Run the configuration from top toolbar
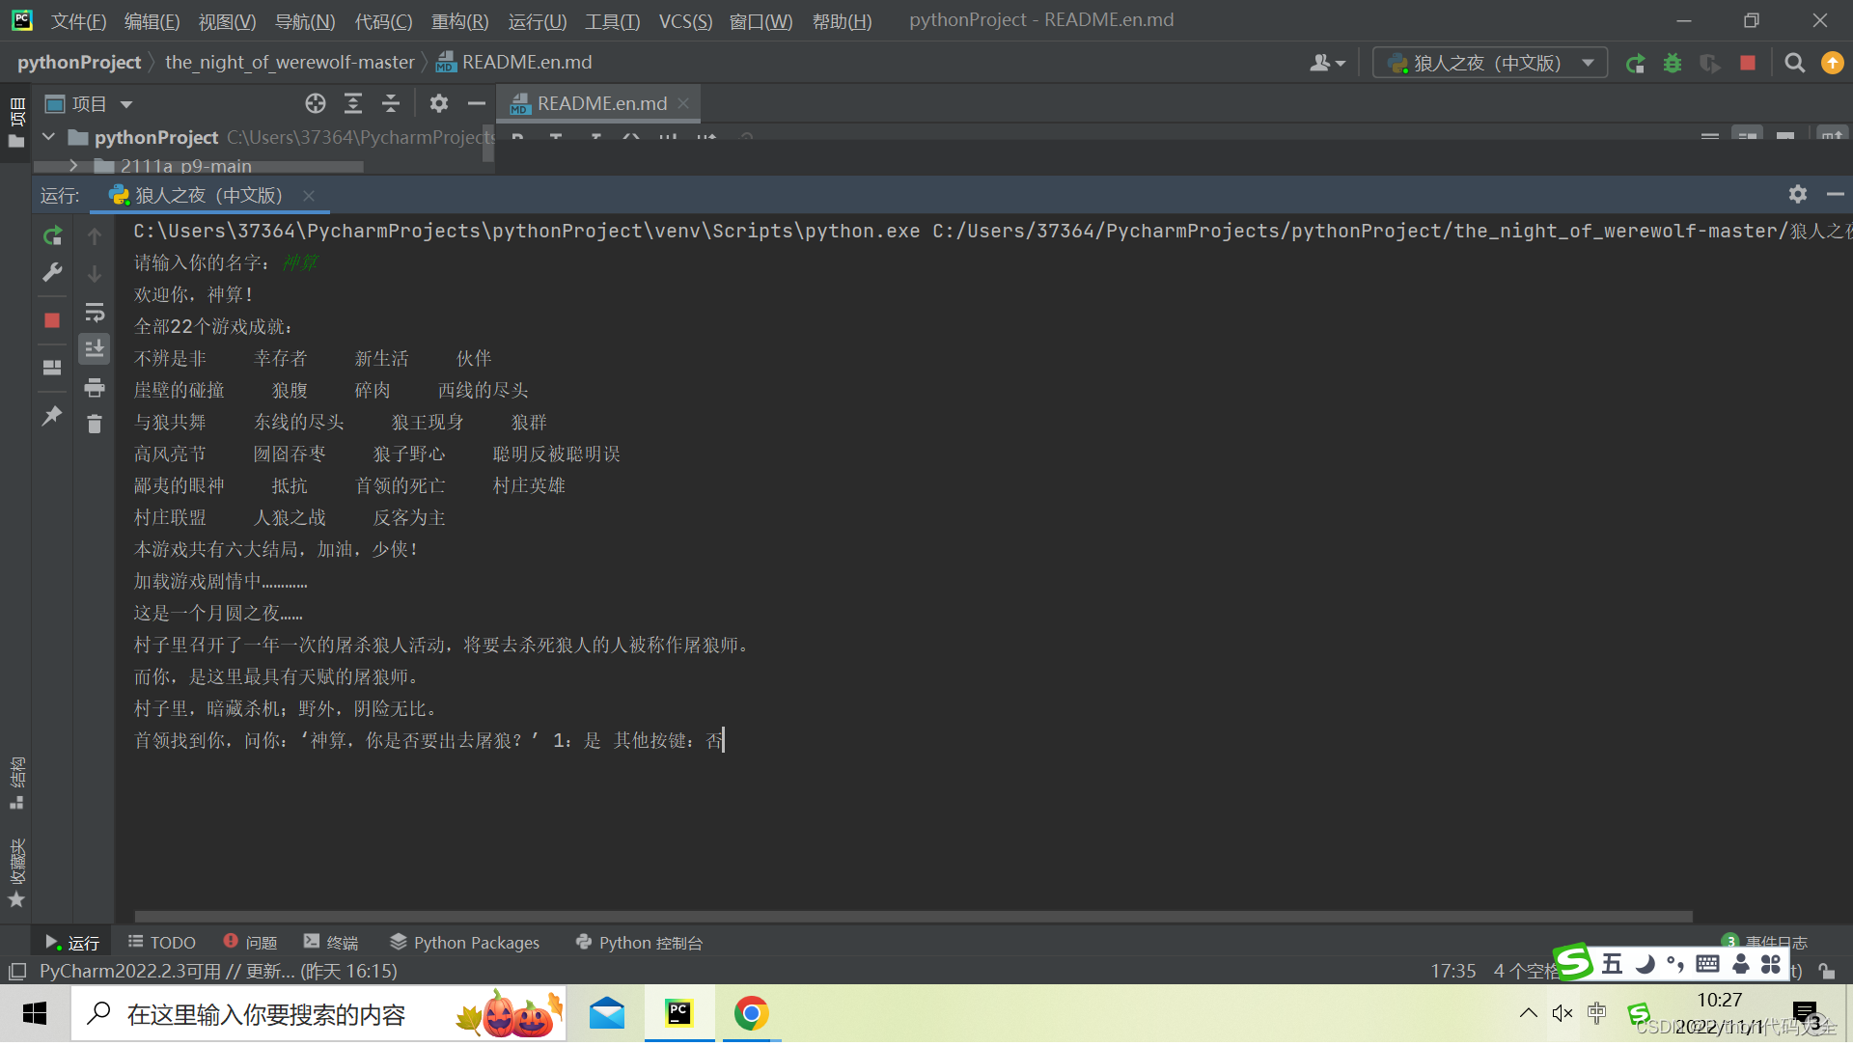Image resolution: width=1853 pixels, height=1046 pixels. click(1635, 64)
